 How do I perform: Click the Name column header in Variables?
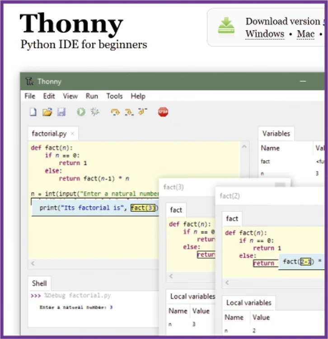[x=270, y=148]
